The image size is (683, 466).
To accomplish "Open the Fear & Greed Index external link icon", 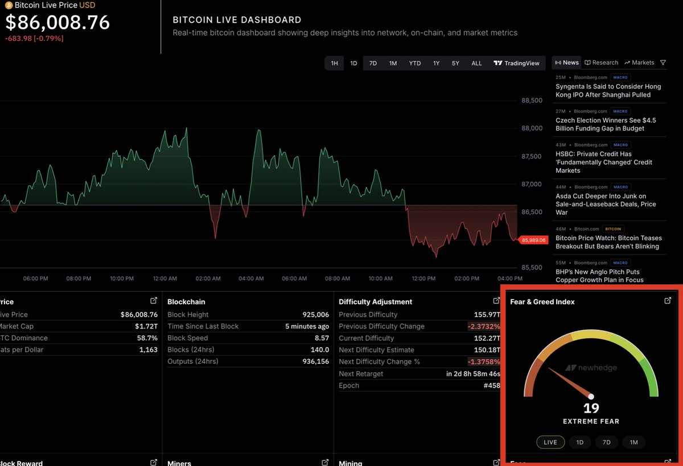I will click(668, 301).
